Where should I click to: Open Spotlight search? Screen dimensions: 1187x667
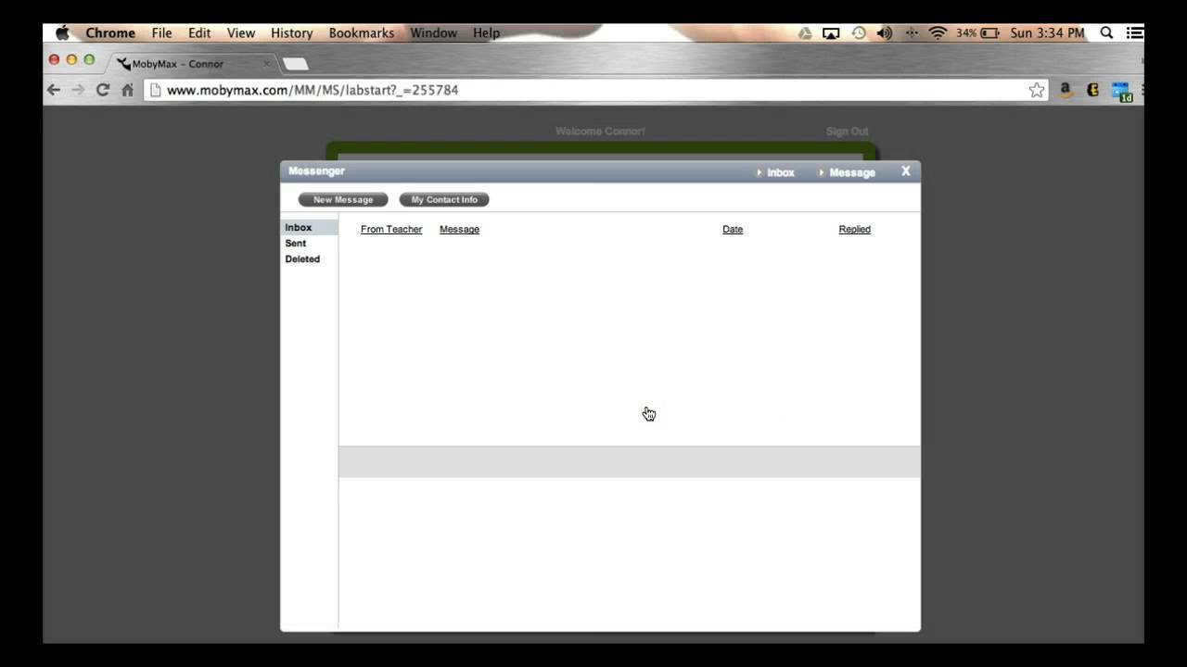1106,32
